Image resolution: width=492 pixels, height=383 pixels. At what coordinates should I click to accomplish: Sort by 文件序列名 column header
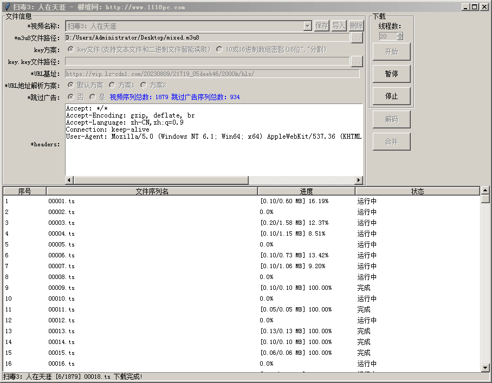pos(152,191)
